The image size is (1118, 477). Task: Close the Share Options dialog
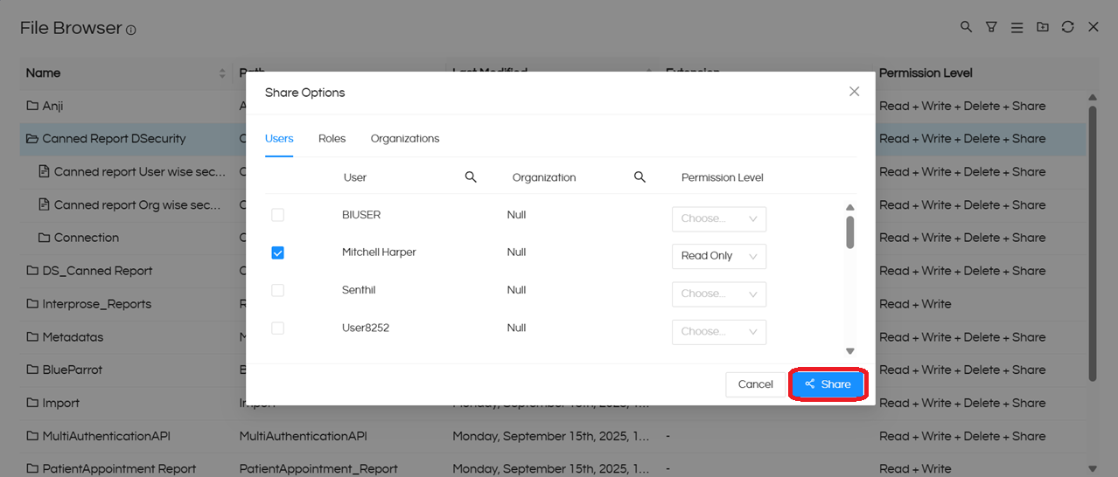pos(854,92)
